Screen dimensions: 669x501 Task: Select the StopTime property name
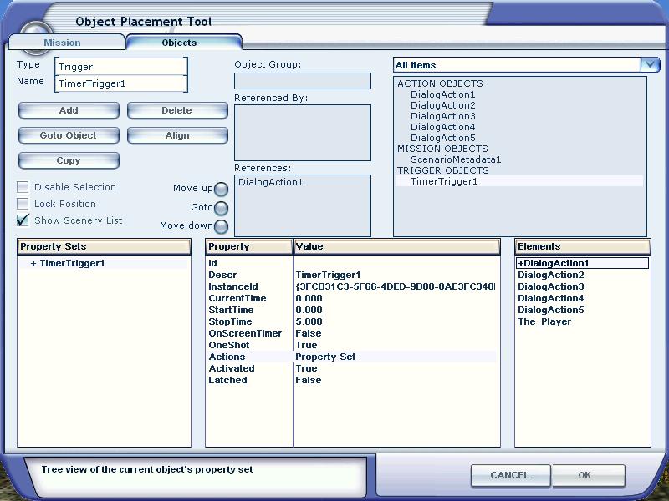[231, 321]
